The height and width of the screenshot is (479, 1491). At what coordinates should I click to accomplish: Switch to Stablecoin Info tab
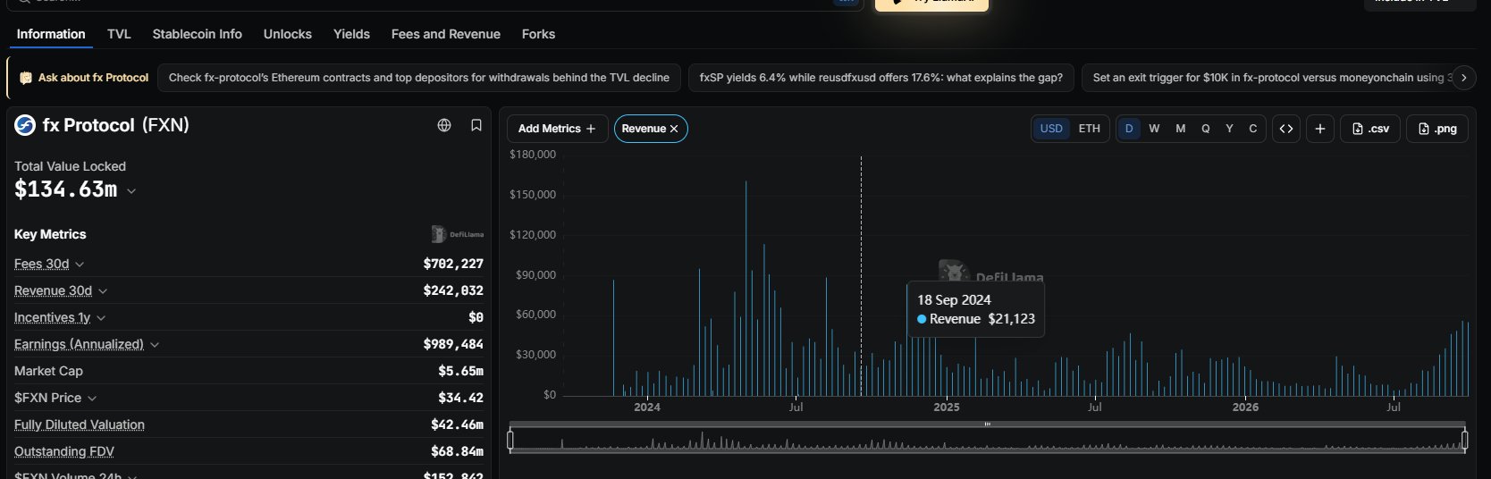click(197, 34)
